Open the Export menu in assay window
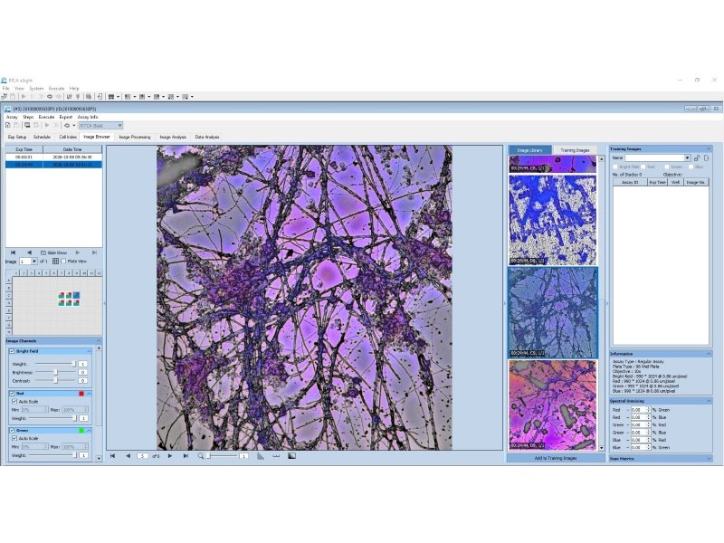 point(65,118)
